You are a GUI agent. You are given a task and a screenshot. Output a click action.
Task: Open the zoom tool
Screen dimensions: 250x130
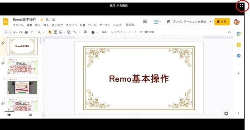point(39,32)
